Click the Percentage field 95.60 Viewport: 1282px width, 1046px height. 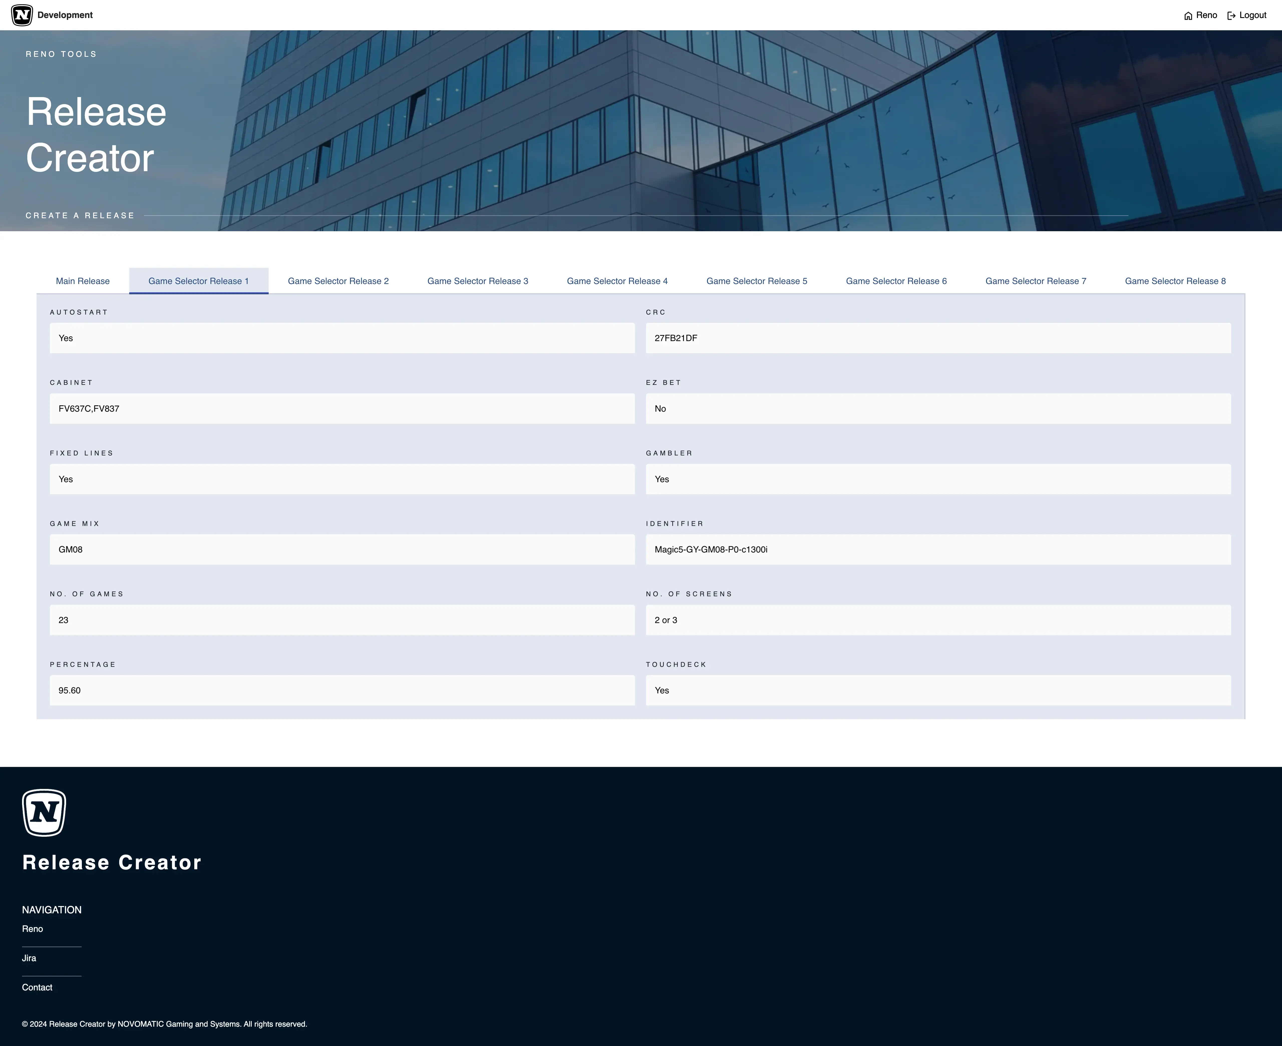click(x=342, y=690)
